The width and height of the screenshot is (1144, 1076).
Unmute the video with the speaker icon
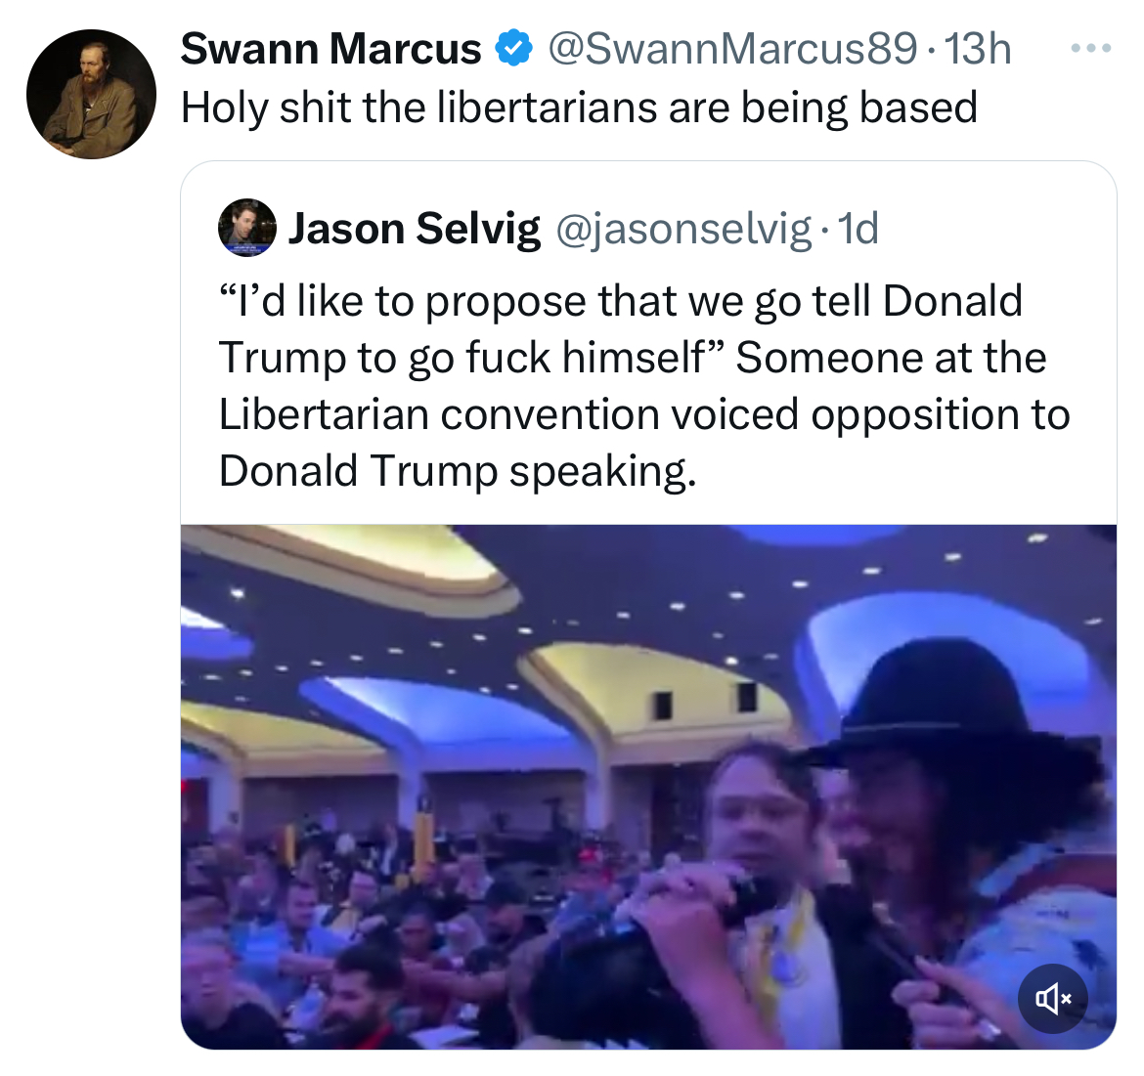coord(1052,997)
